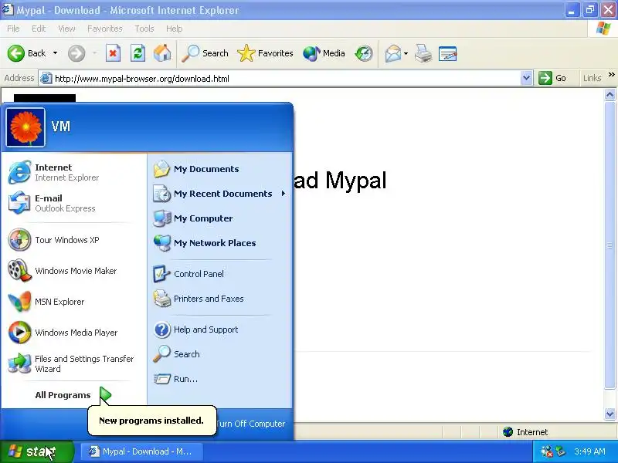Go to the Home page icon
The height and width of the screenshot is (463, 618).
(x=162, y=53)
